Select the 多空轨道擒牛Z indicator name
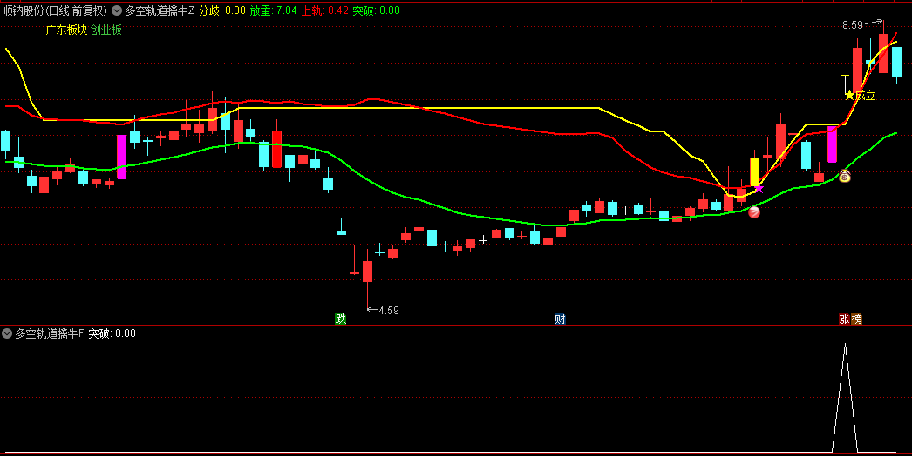Viewport: 912px width, 456px height. [x=160, y=10]
